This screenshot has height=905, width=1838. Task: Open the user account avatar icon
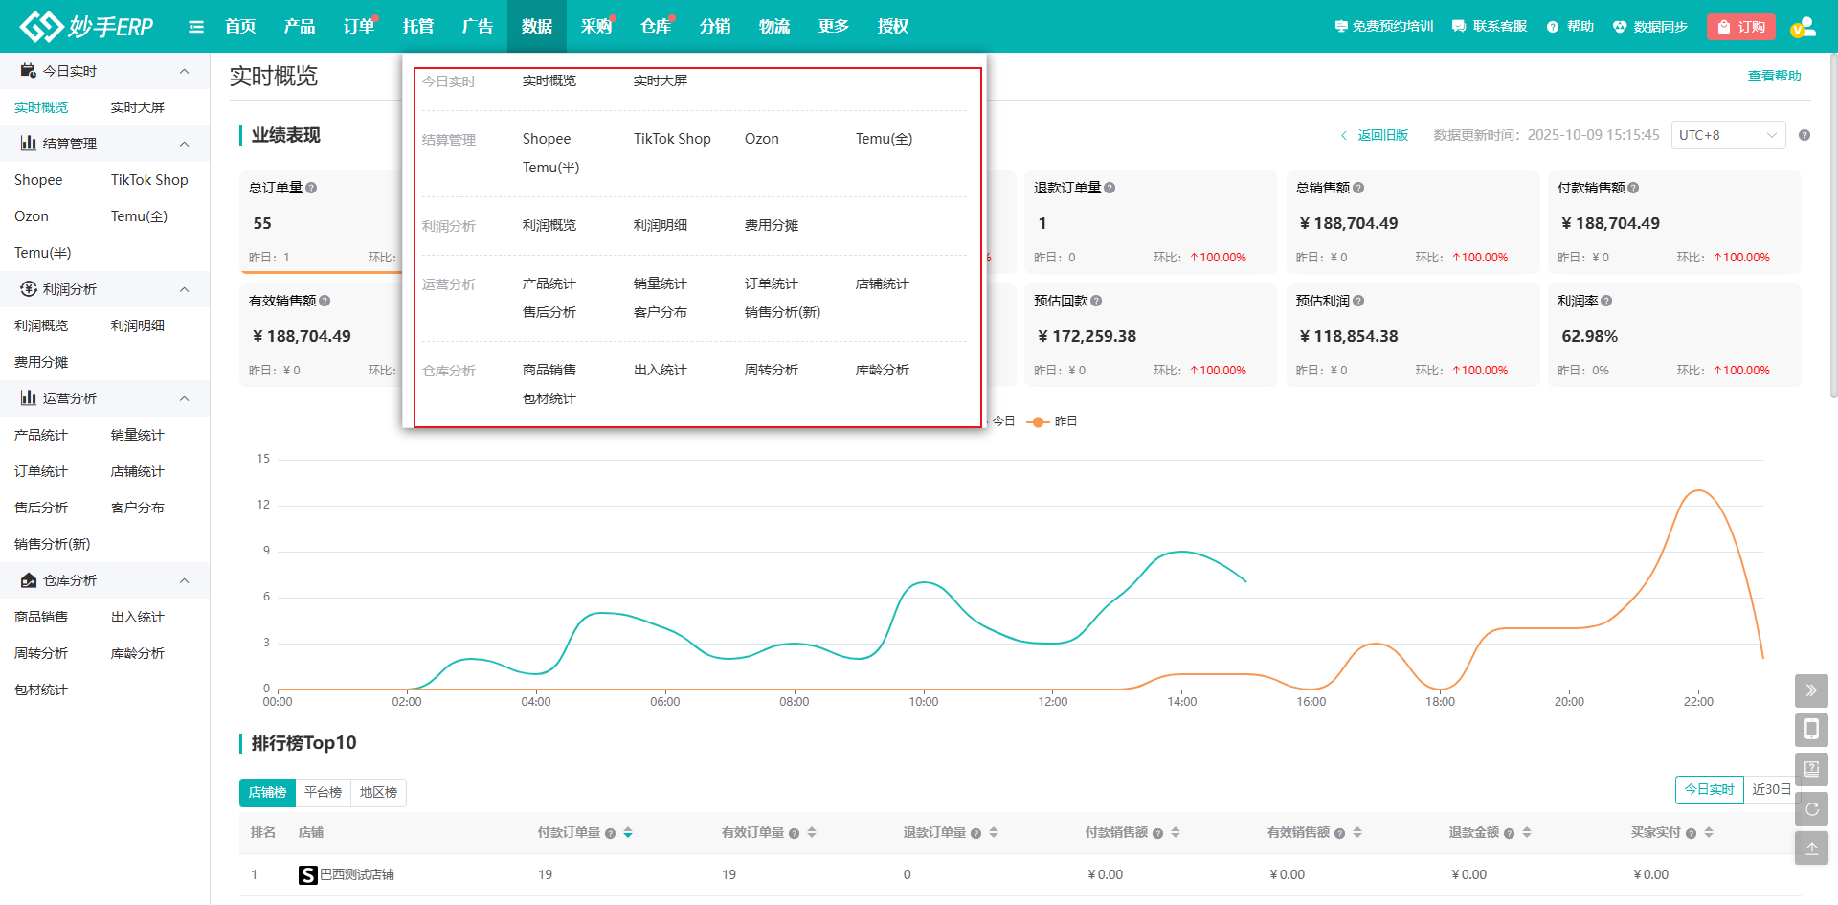tap(1803, 27)
